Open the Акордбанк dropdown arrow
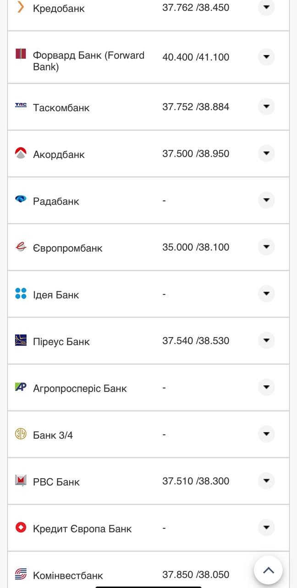The image size is (297, 588). point(266,153)
